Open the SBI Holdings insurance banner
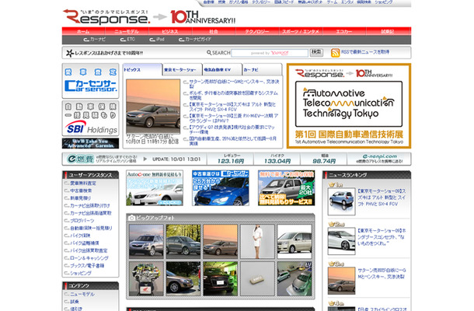Screen dimensions: 474x311 pyautogui.click(x=90, y=118)
